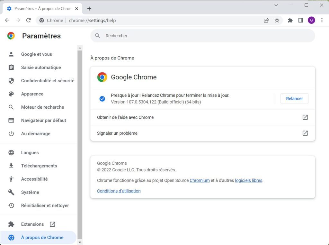Reload the page with refresh icon
This screenshot has height=245, width=329.
click(x=29, y=20)
